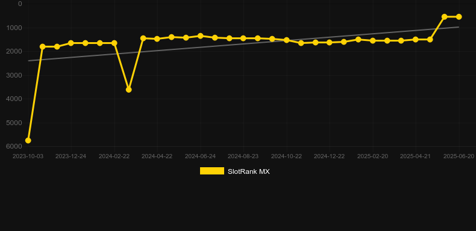The width and height of the screenshot is (476, 231).
Task: Click the 2023-10-03 date axis label
Action: pos(28,156)
